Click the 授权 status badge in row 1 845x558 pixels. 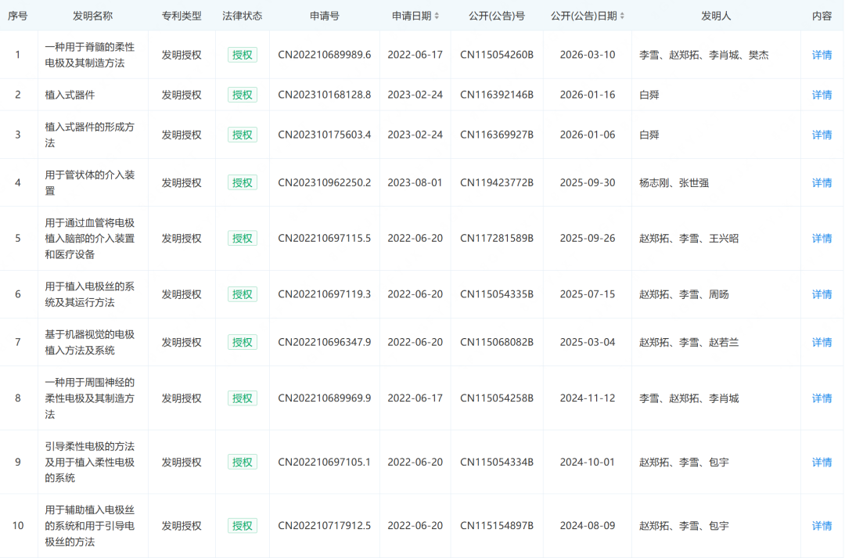(242, 55)
